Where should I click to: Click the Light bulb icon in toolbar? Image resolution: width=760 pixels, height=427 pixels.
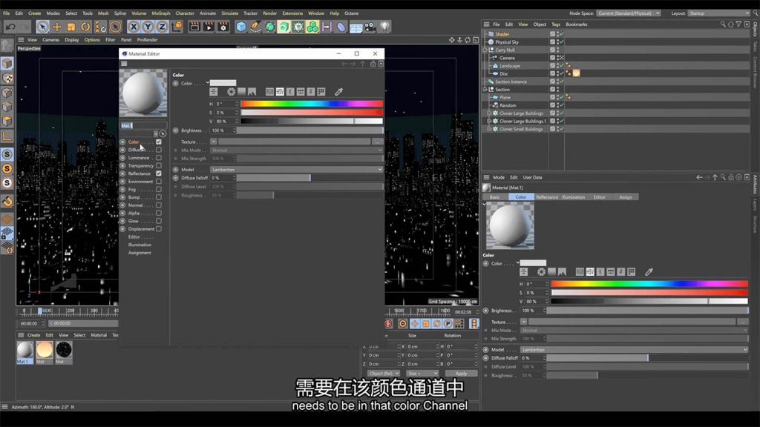point(385,27)
